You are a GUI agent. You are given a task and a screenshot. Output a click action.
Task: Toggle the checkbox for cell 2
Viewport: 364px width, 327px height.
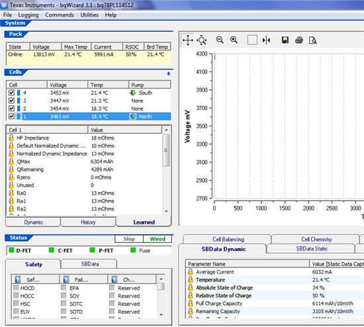click(x=11, y=109)
